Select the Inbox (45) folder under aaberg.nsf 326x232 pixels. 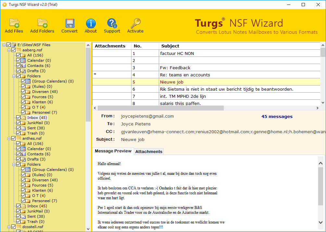[37, 118]
